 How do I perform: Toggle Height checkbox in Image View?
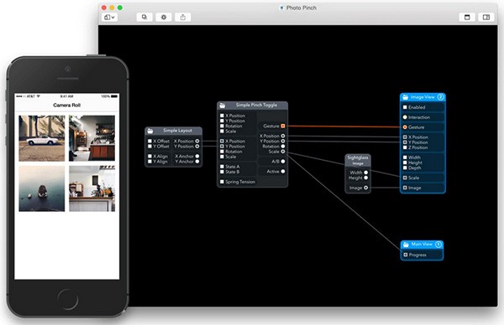tap(405, 162)
